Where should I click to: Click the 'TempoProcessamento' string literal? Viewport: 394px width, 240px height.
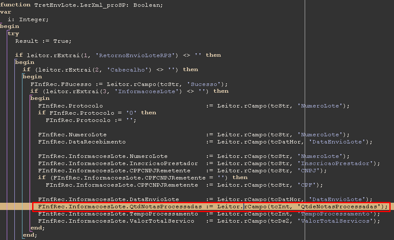pos(335,214)
